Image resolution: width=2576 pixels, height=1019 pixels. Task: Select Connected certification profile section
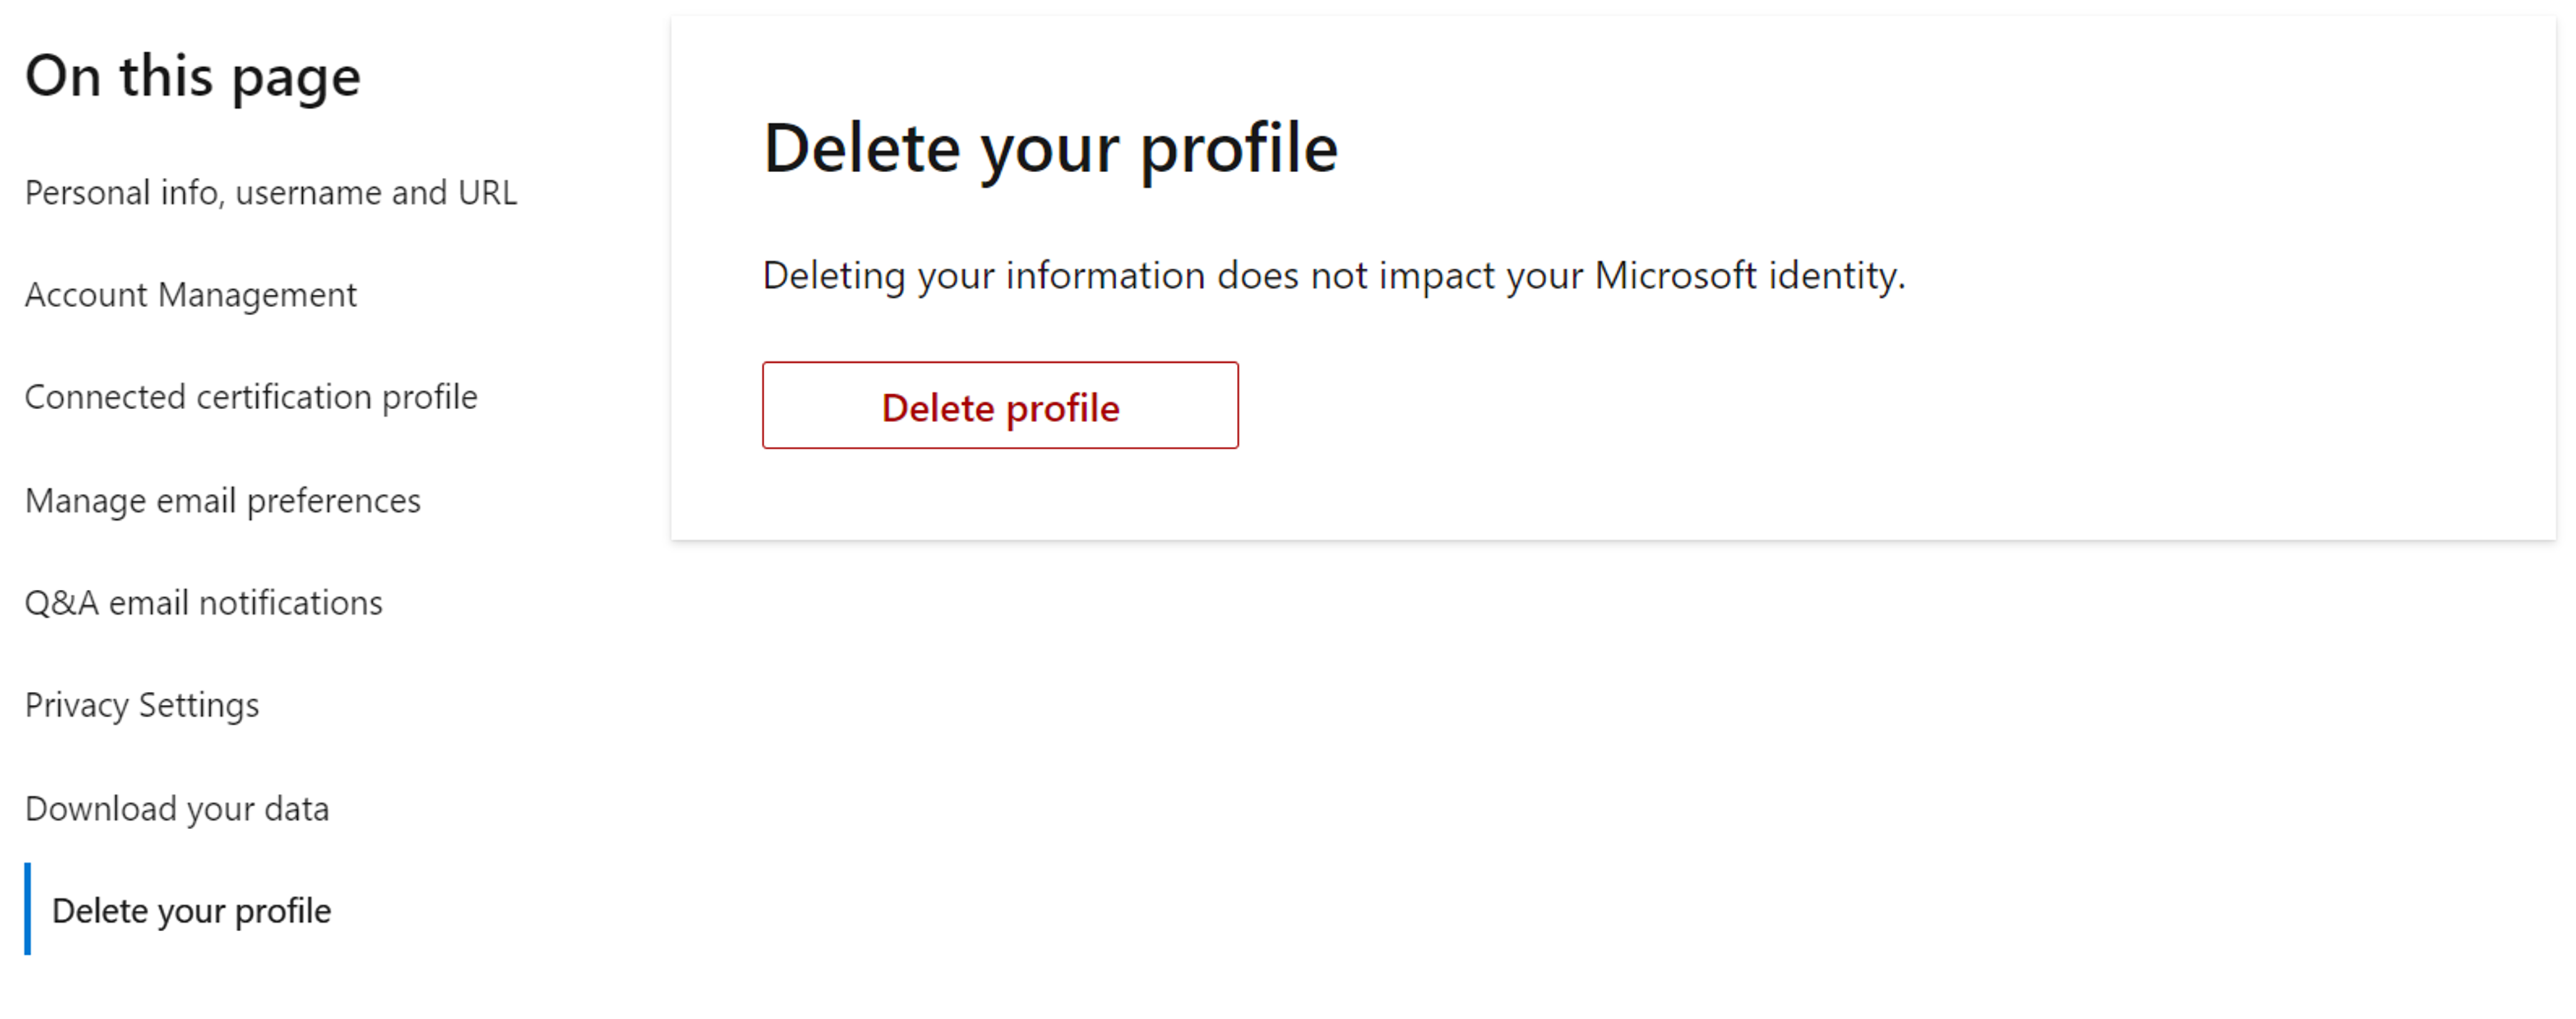click(251, 396)
